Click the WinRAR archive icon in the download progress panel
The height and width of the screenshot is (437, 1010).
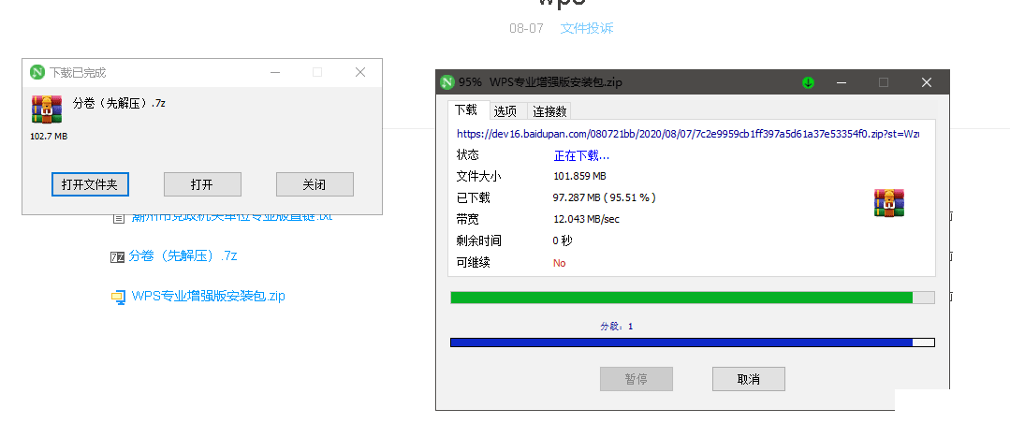click(889, 203)
